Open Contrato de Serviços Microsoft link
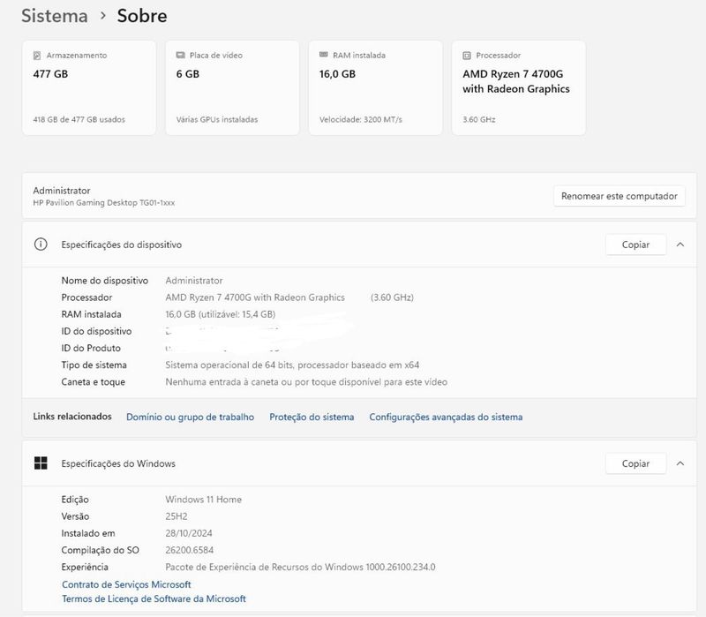 click(x=126, y=584)
